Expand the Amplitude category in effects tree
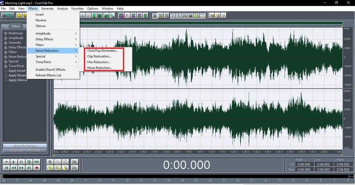Viewport: 355px width, 185px height. [x=6, y=38]
